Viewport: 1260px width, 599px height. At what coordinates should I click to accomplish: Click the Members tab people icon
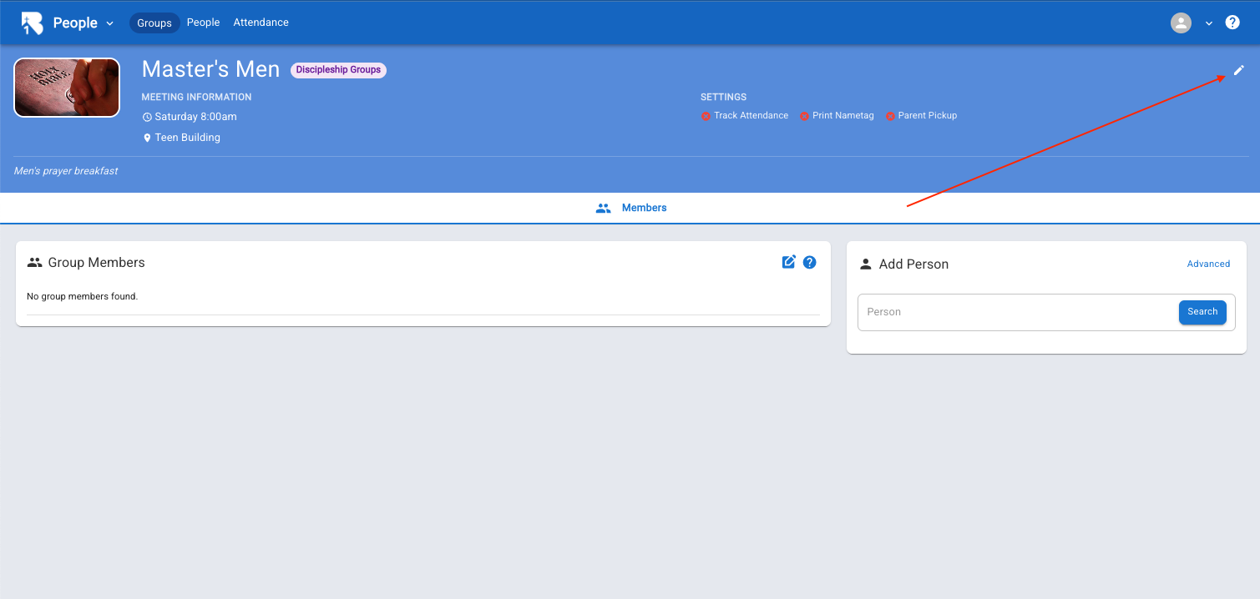pyautogui.click(x=603, y=208)
